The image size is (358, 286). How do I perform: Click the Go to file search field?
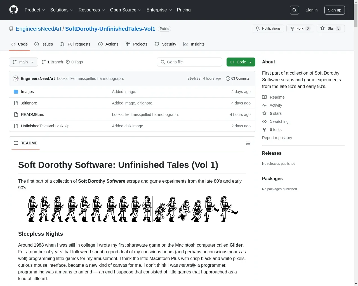click(189, 62)
